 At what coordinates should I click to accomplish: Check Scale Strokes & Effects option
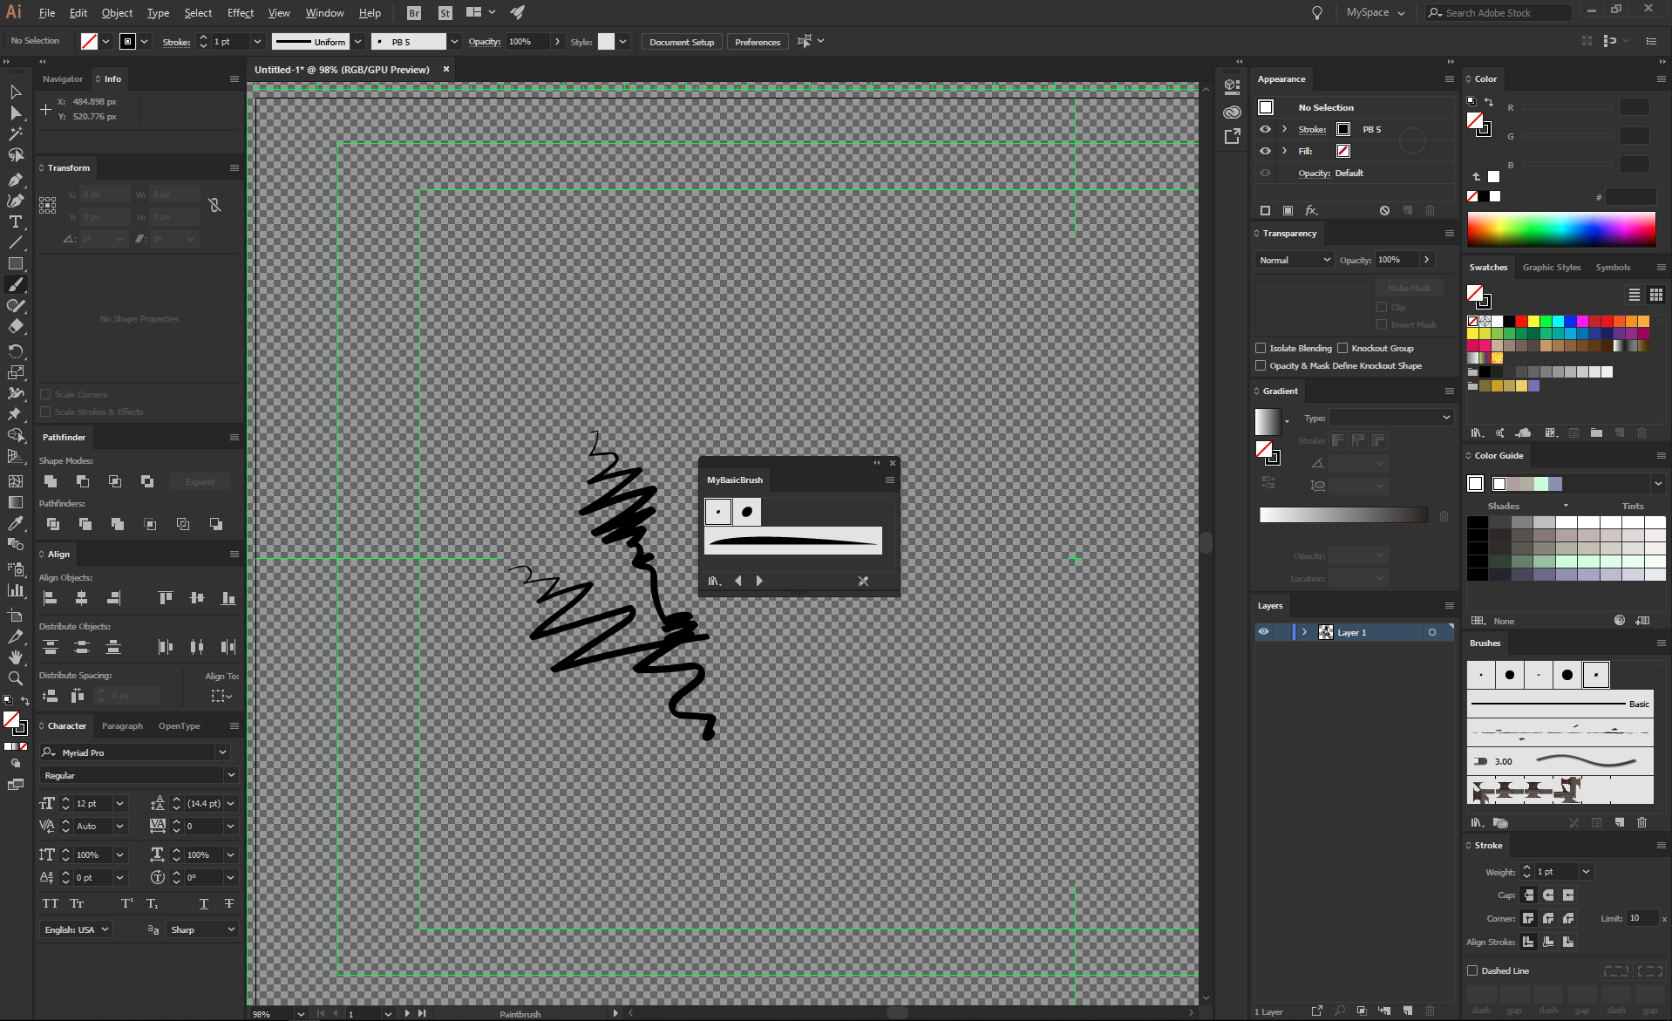[45, 412]
